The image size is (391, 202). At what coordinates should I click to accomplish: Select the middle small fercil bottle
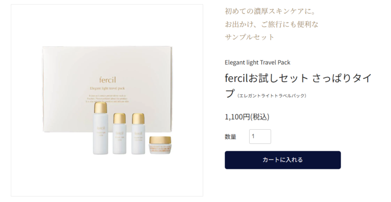click(x=119, y=134)
